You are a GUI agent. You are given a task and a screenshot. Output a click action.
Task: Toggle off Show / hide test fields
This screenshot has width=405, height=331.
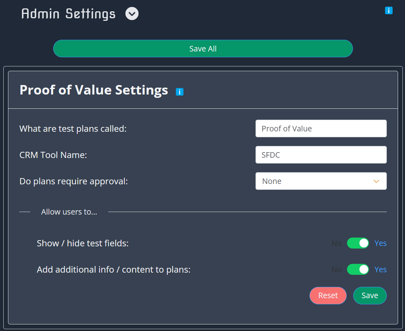click(x=358, y=243)
